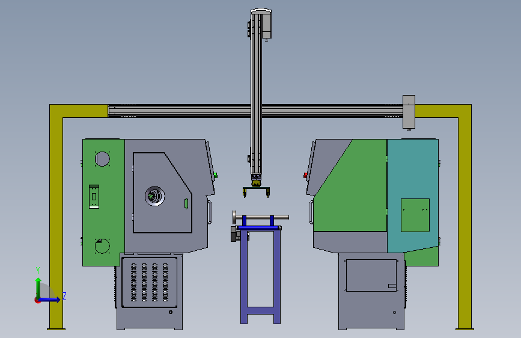Select the teal side panel of the right lathe
The width and height of the screenshot is (521, 338).
coord(413,195)
